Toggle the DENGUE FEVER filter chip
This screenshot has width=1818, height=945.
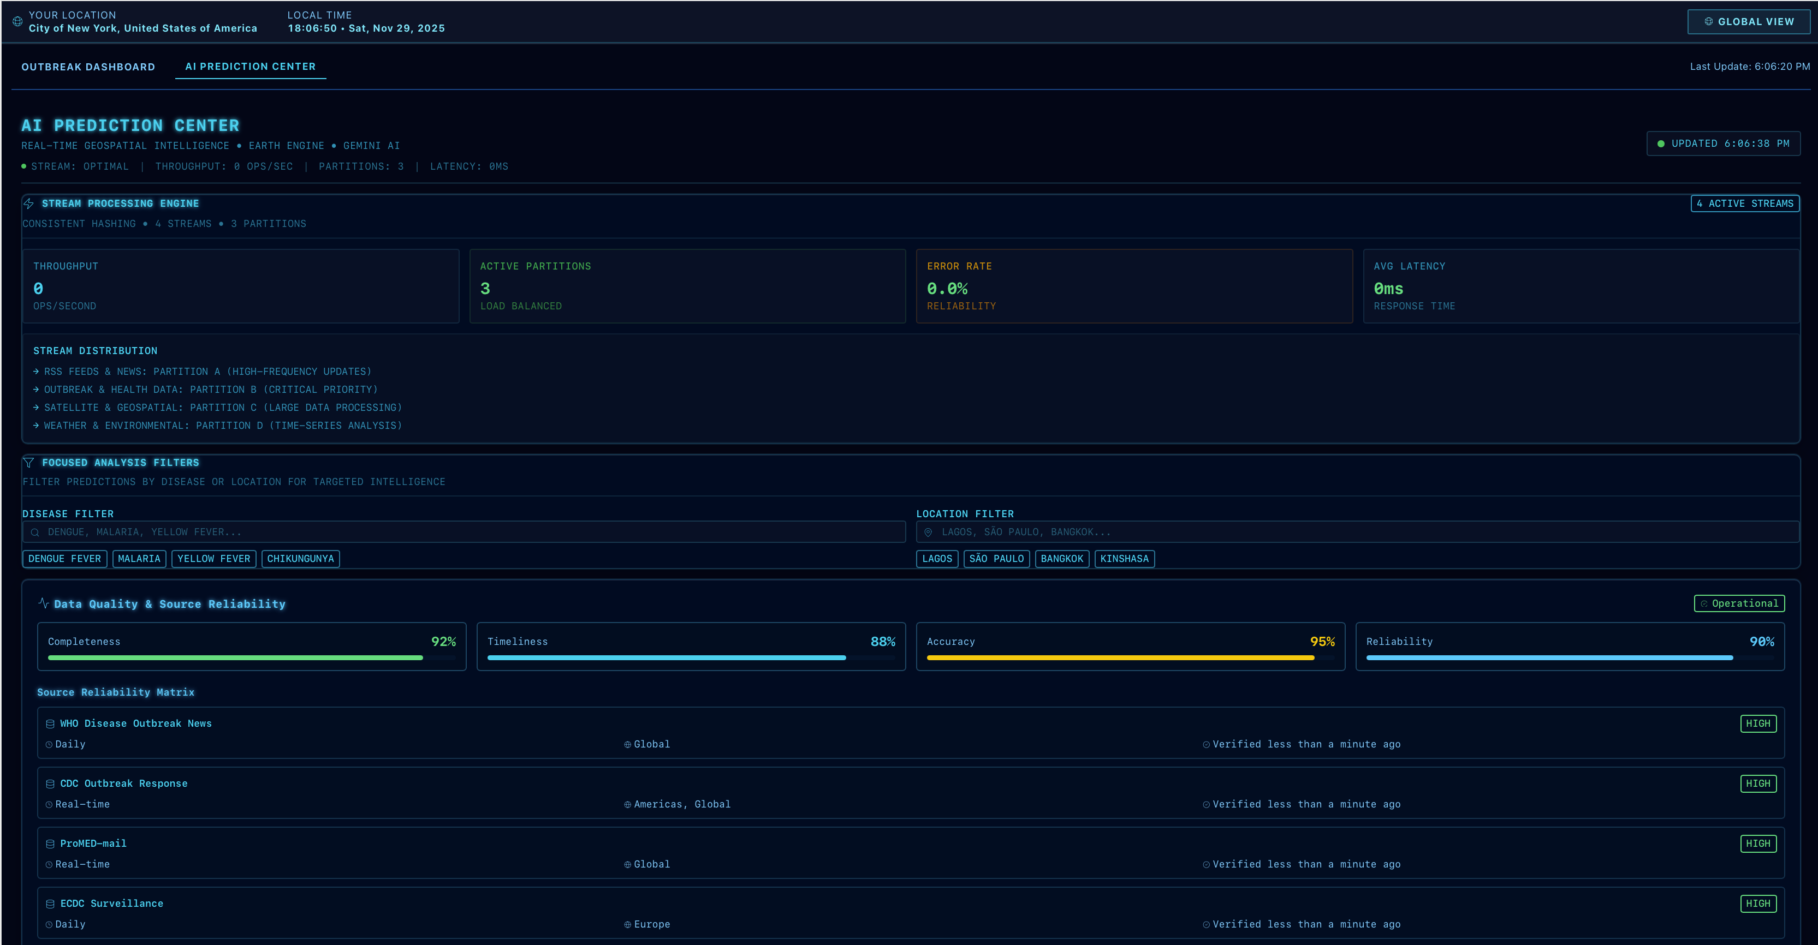pos(64,559)
